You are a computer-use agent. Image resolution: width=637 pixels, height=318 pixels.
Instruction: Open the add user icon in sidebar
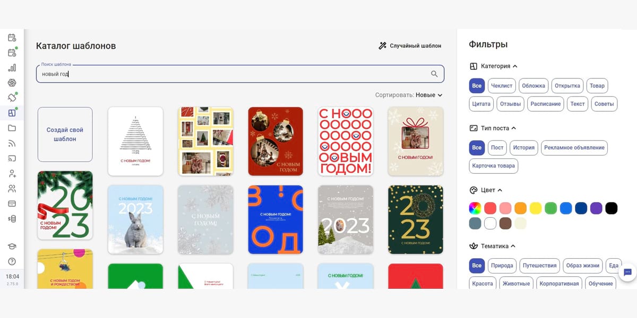pos(12,173)
